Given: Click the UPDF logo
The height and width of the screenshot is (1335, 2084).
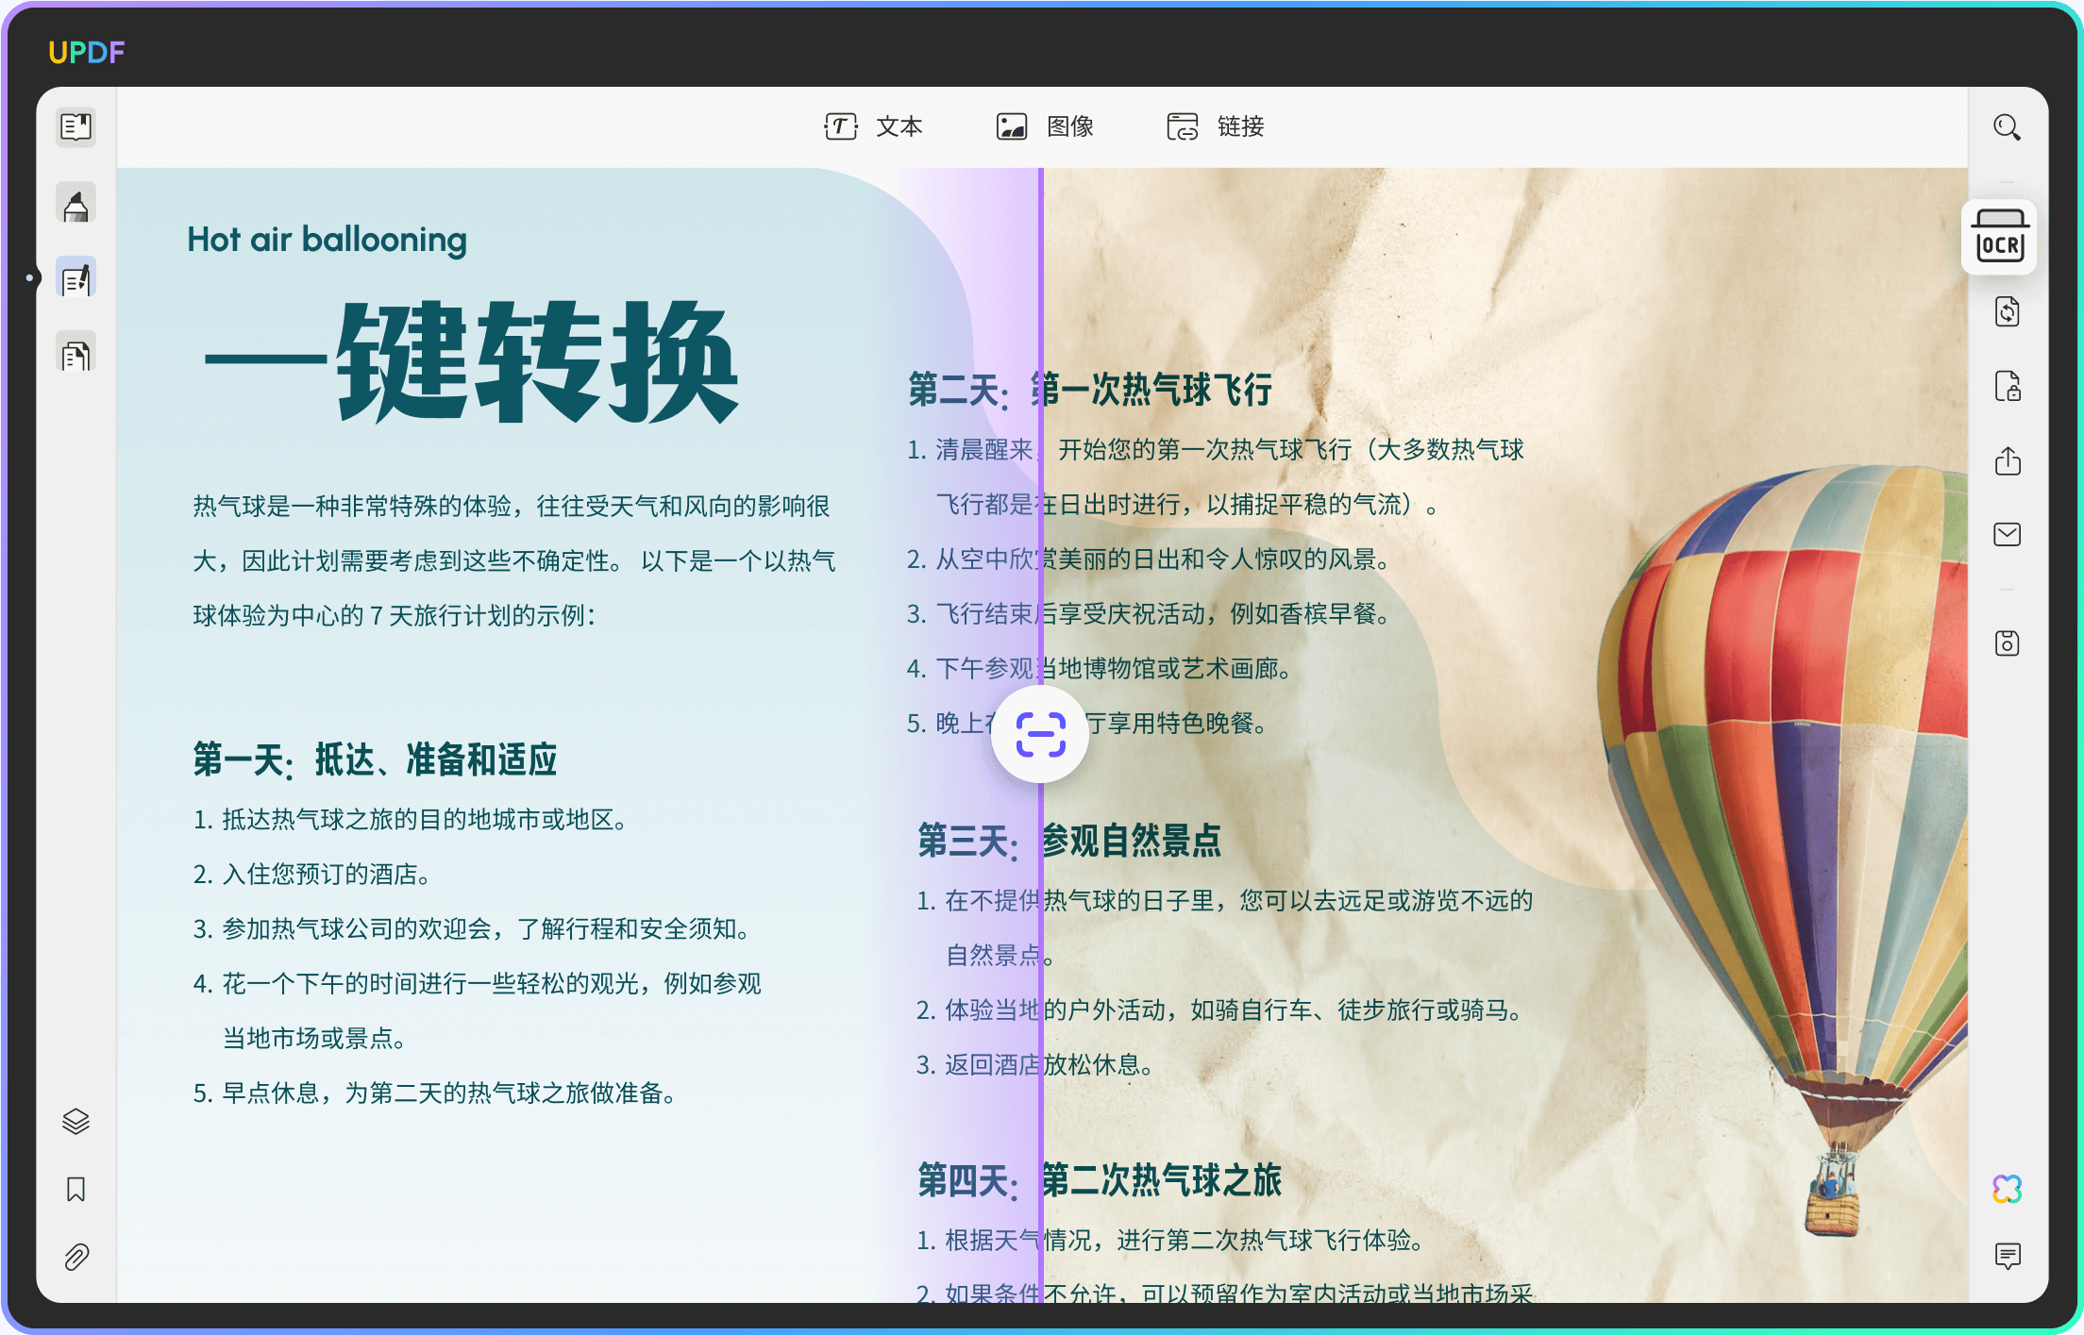Looking at the screenshot, I should tap(86, 52).
